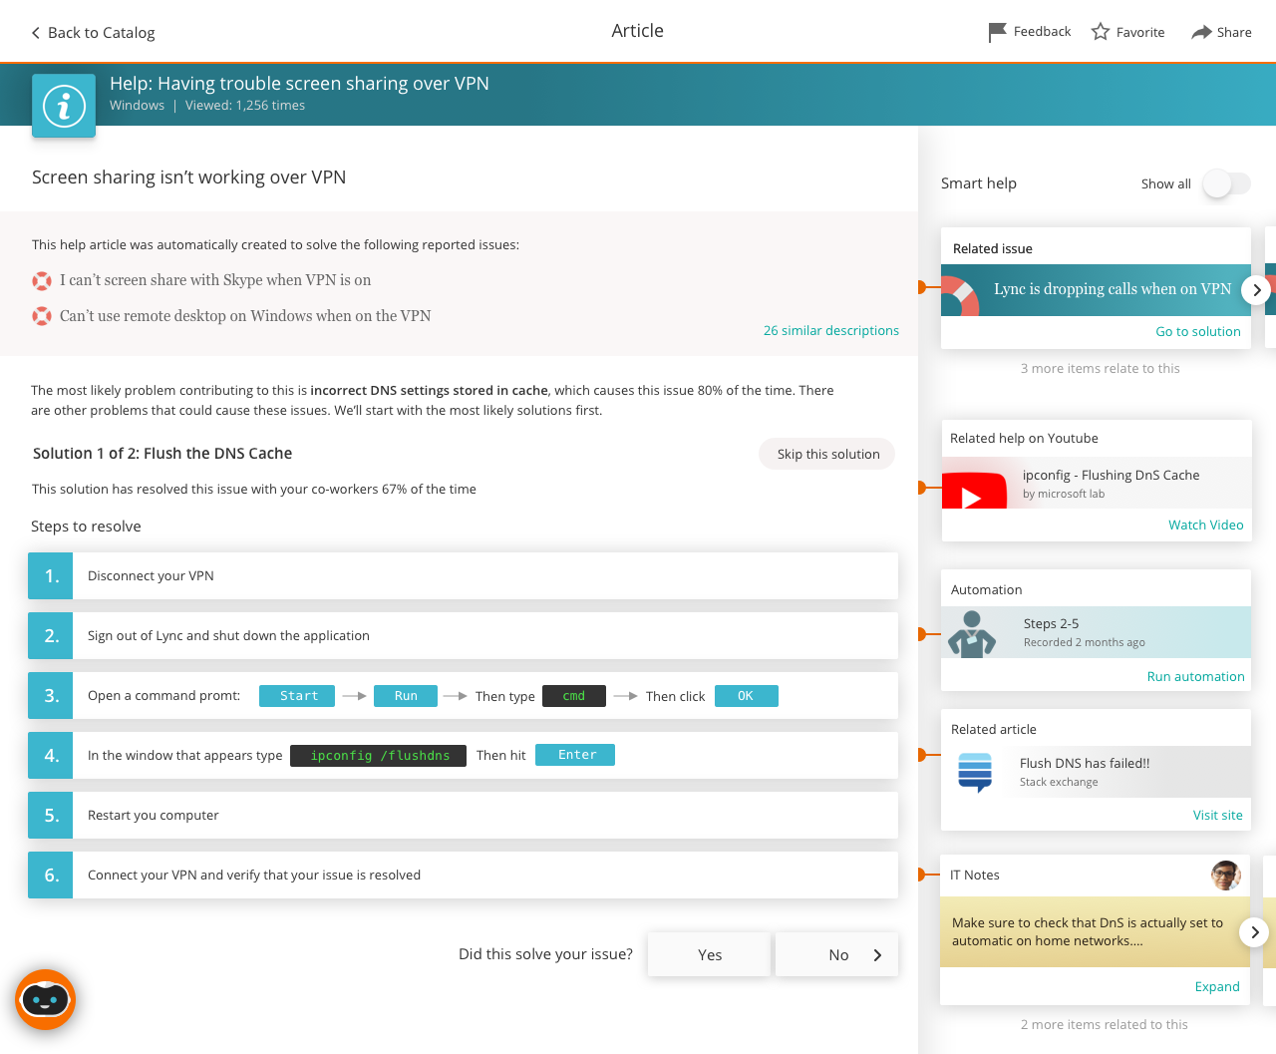1276x1054 pixels.
Task: Click Back to Catalog link
Action: (102, 33)
